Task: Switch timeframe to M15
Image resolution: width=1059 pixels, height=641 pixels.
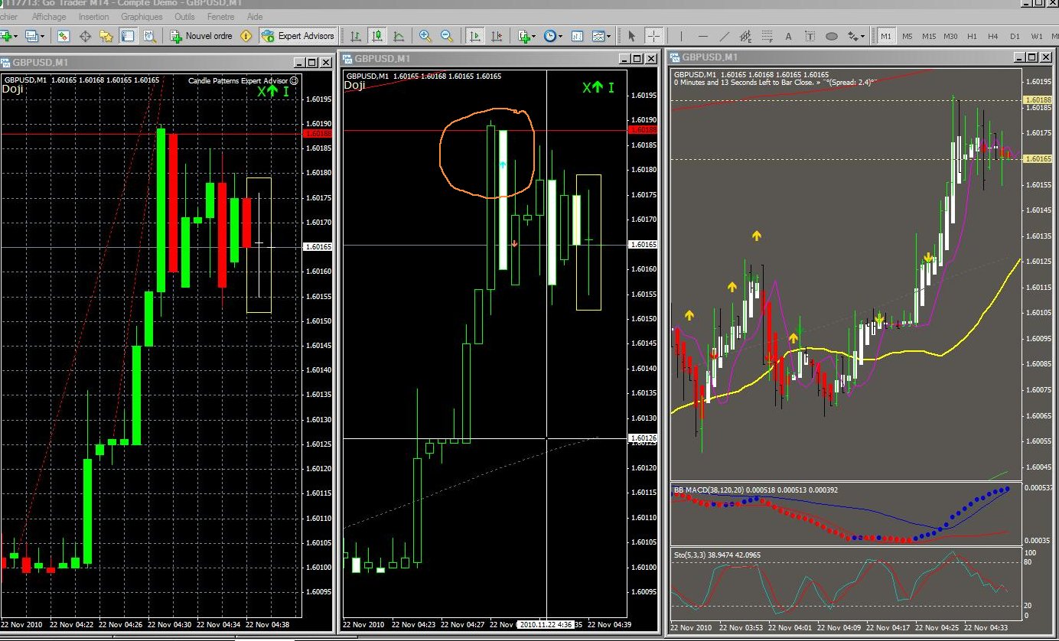Action: pyautogui.click(x=929, y=36)
